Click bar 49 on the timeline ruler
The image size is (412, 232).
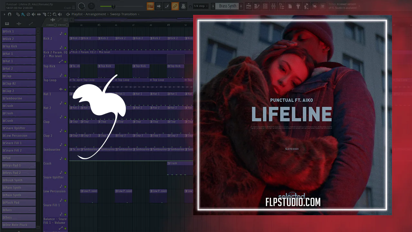click(168, 25)
